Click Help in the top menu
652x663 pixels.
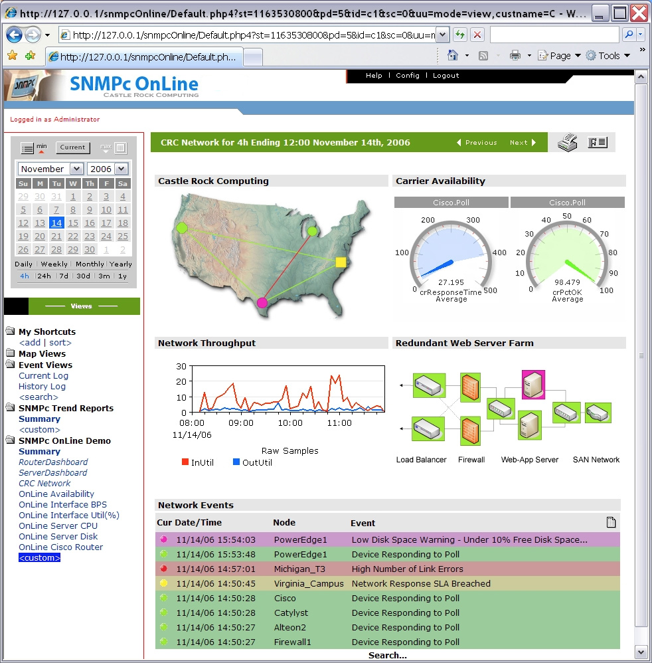coord(374,76)
